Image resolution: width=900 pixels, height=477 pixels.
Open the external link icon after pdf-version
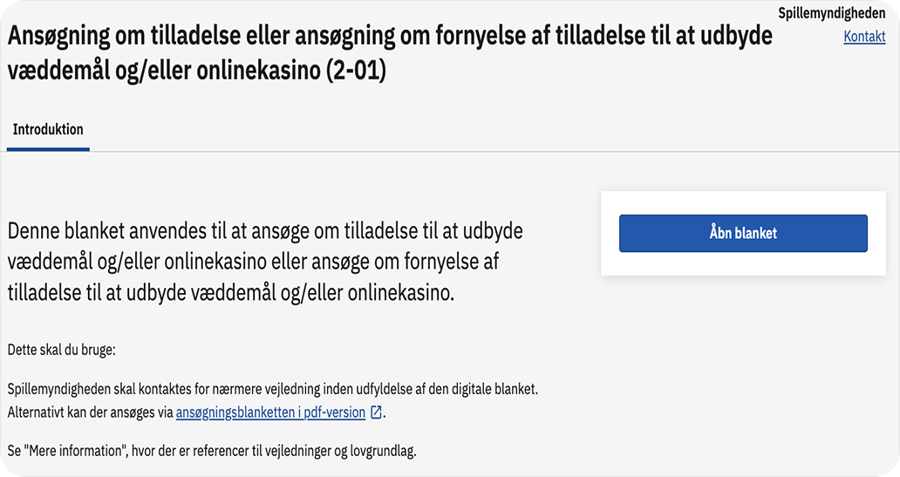pos(376,412)
